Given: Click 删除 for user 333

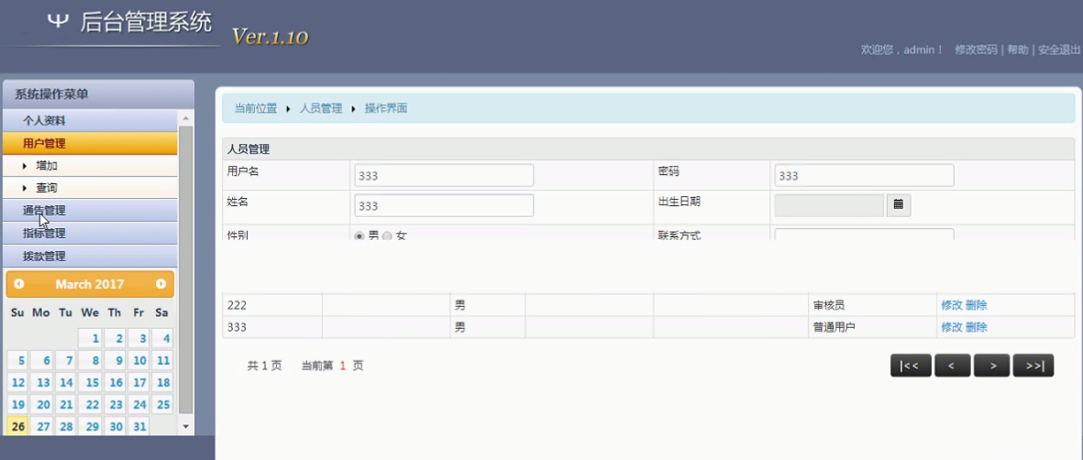Looking at the screenshot, I should 976,327.
